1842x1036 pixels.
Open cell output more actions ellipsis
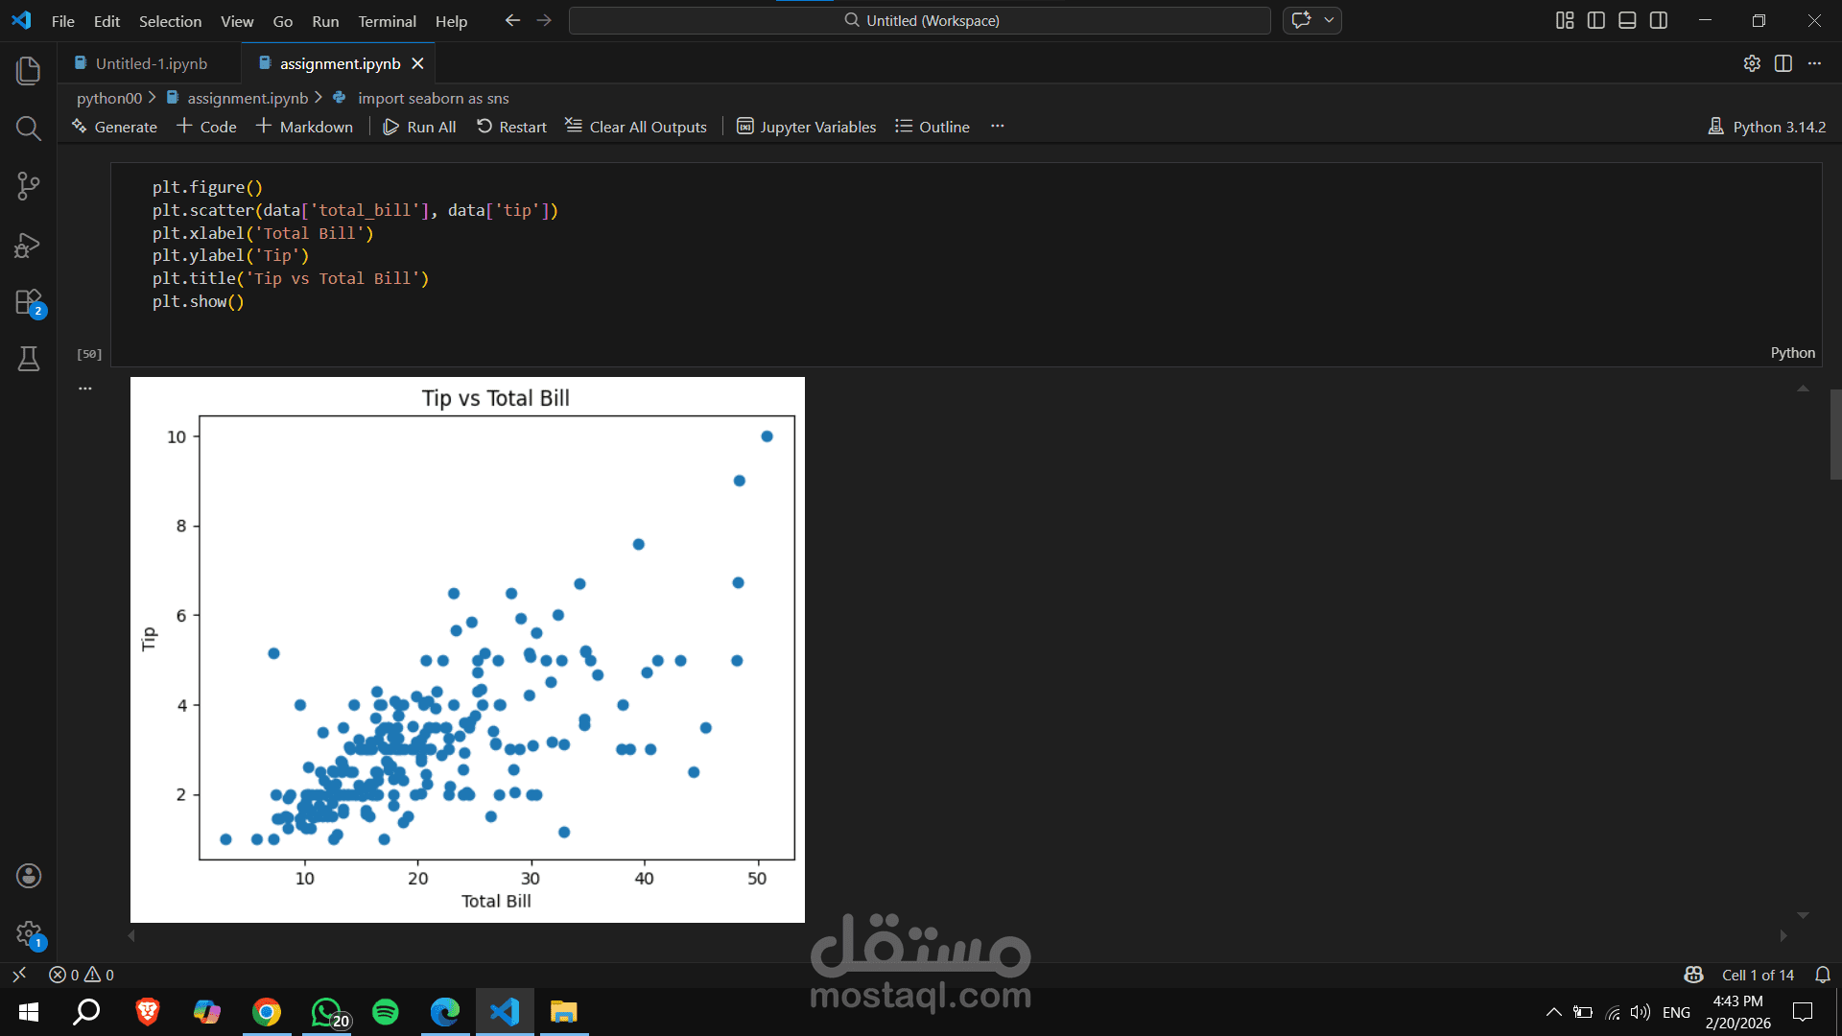click(x=85, y=388)
